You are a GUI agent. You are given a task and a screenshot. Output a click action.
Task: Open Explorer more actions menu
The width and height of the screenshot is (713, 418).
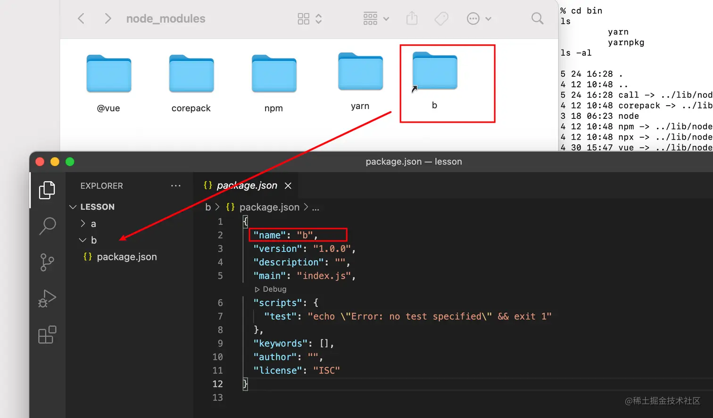pos(176,186)
